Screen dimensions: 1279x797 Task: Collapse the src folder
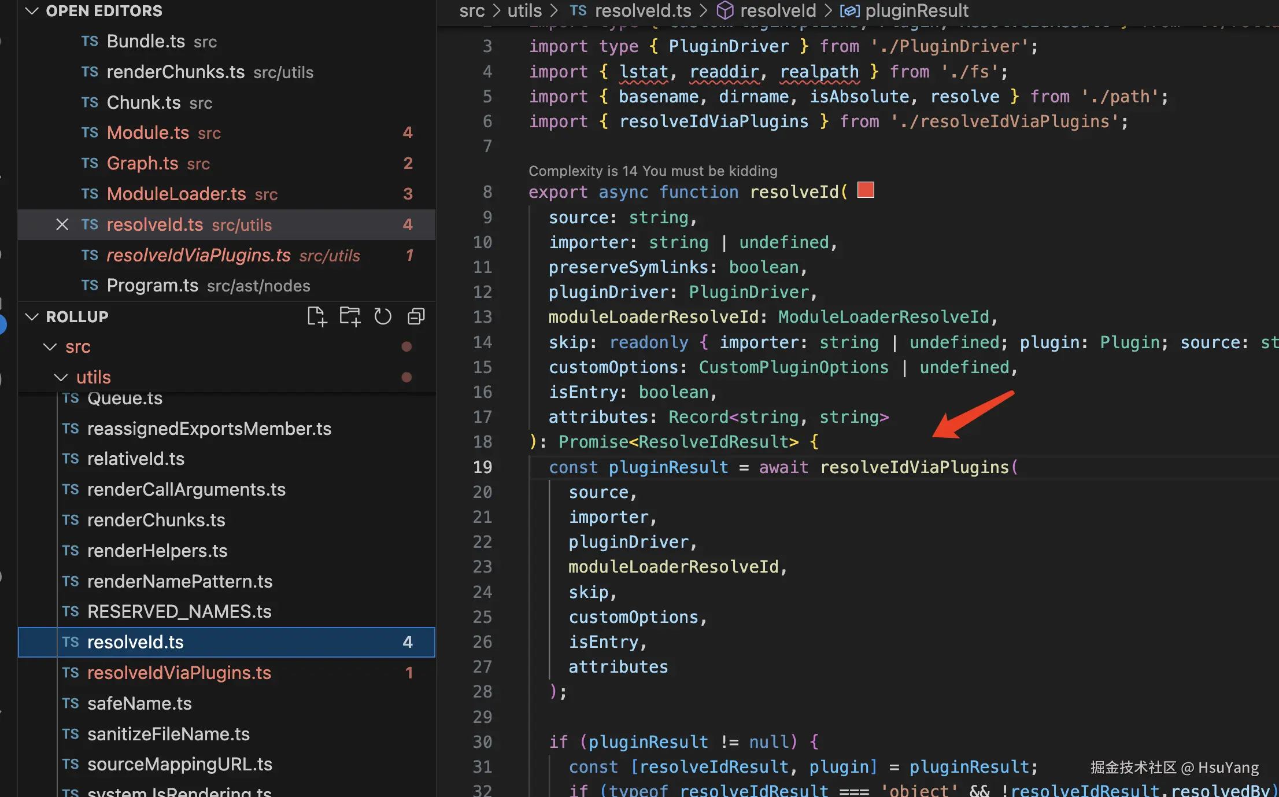pos(50,347)
